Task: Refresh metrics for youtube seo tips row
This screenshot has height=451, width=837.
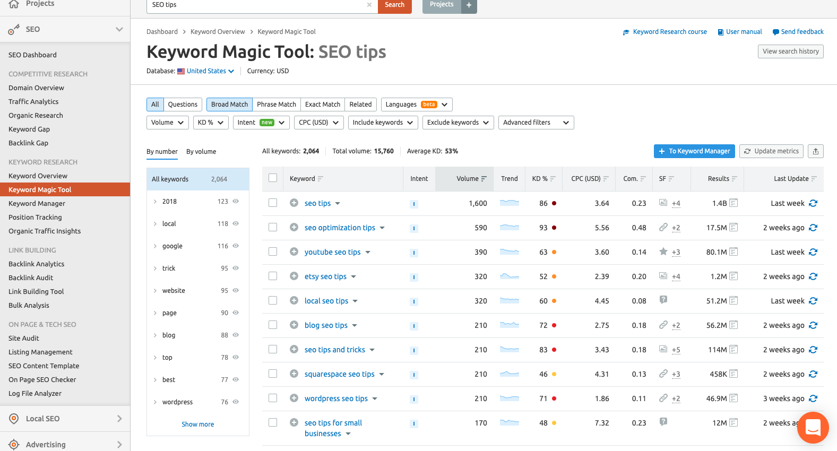Action: click(813, 252)
